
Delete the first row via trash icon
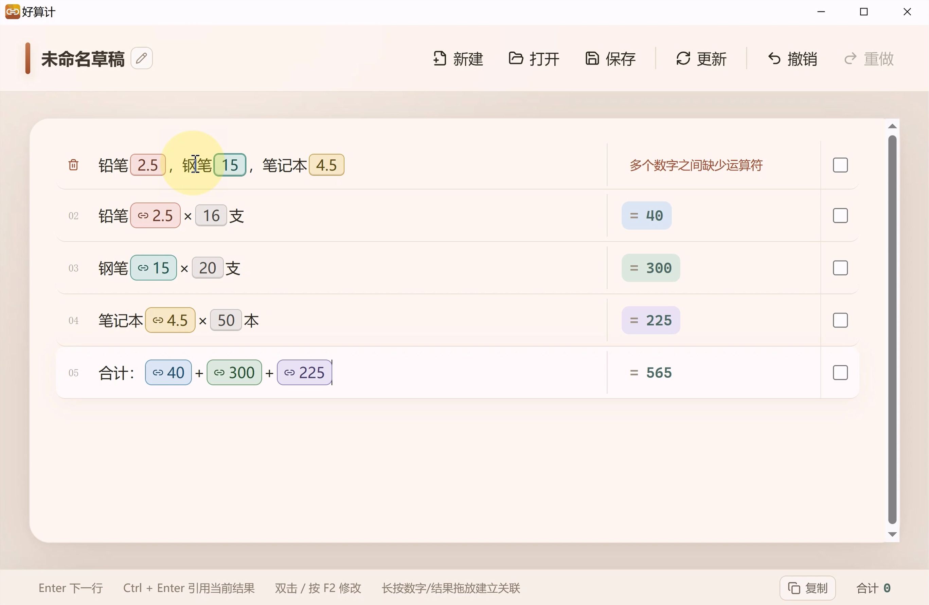pos(73,165)
